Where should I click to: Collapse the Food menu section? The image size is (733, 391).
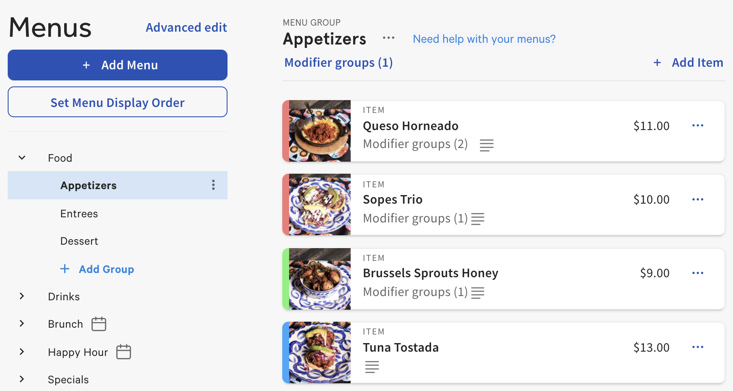22,157
